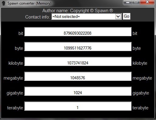Click the right gigabyte label
Screen dimensions: 156x120
point(141,93)
